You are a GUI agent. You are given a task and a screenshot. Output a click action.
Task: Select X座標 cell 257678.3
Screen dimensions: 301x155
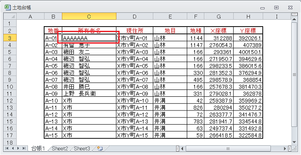(x=219, y=86)
